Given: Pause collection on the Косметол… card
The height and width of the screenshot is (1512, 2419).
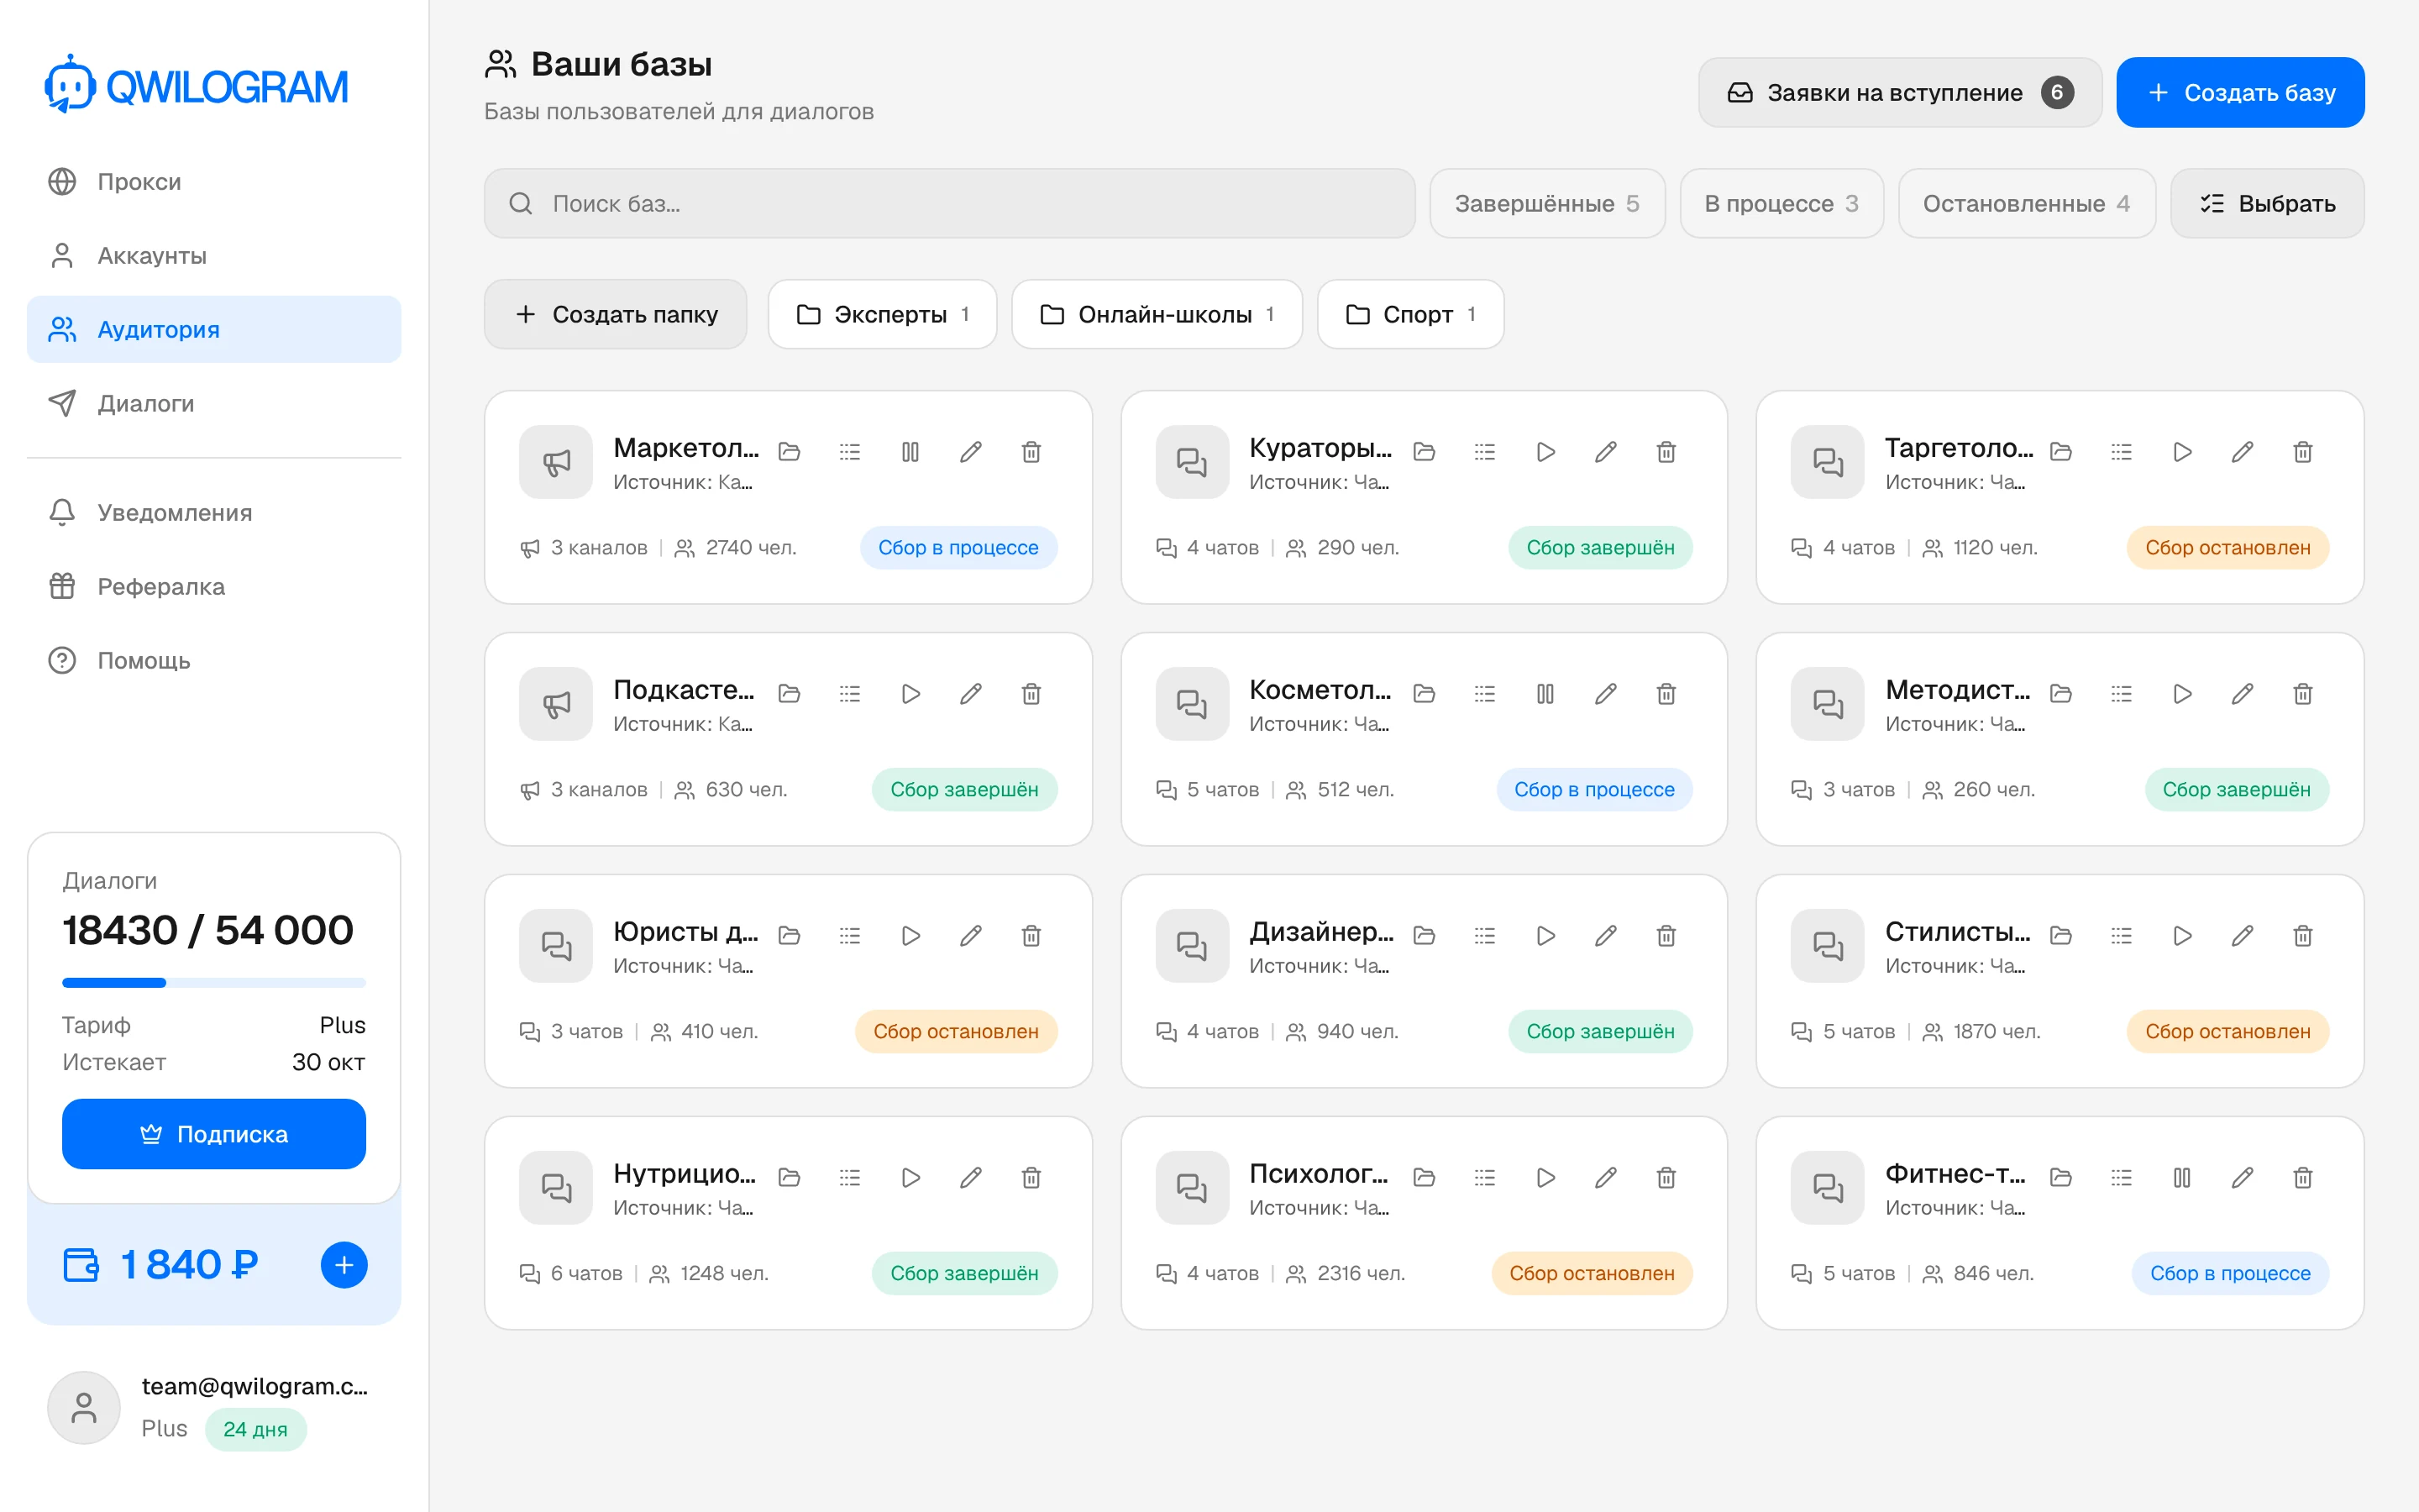Looking at the screenshot, I should click(1545, 694).
